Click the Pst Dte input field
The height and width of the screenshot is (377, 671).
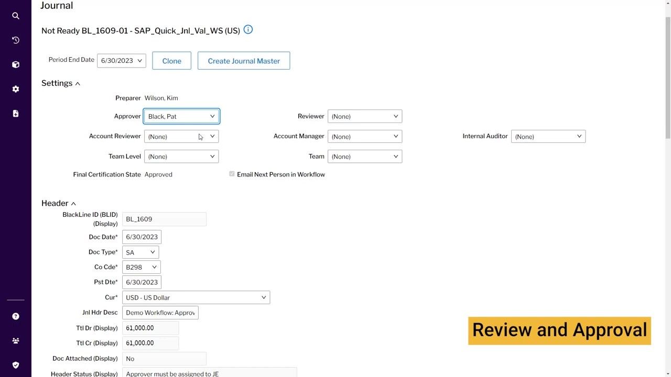pos(142,282)
